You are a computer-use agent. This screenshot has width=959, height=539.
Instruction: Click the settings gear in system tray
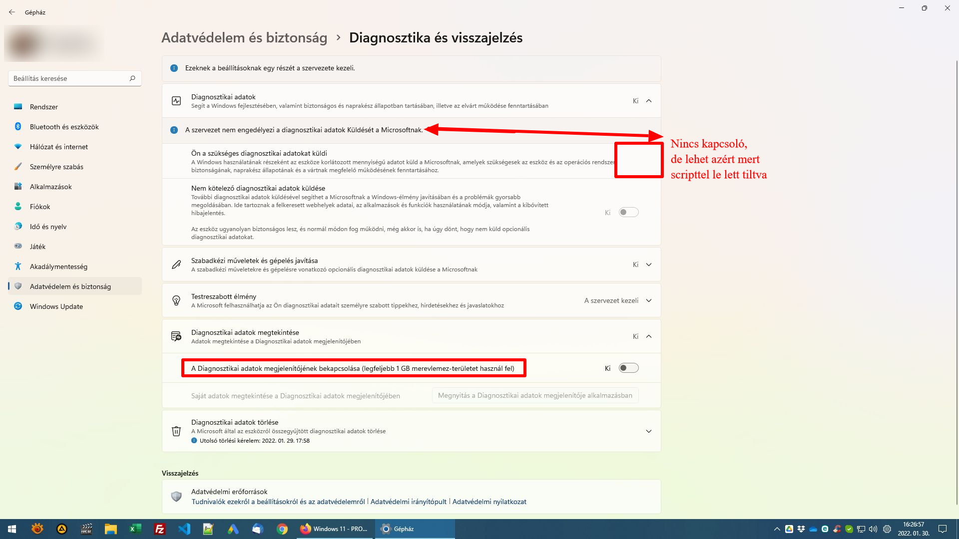pyautogui.click(x=887, y=529)
